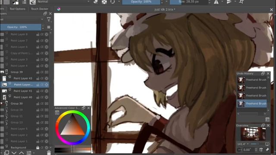Open the brush editor settings icon

click(24, 2)
